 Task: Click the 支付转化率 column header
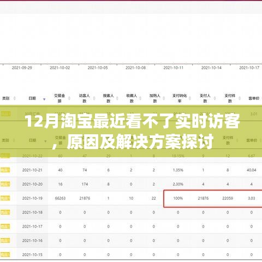click(x=180, y=98)
